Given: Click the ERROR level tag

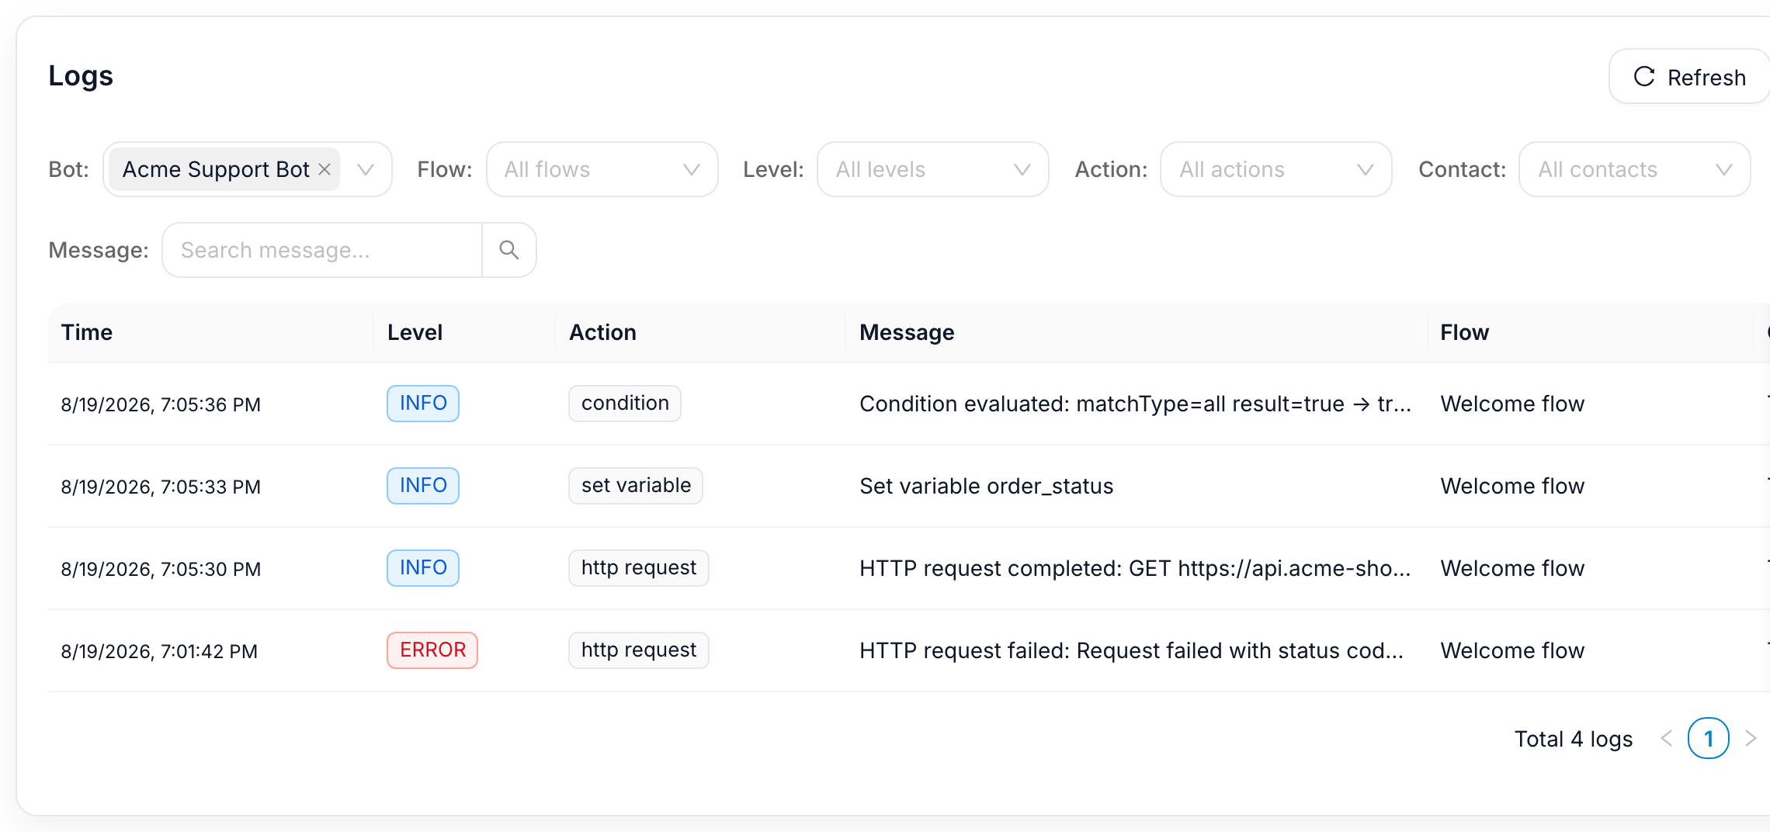Looking at the screenshot, I should click(x=432, y=650).
